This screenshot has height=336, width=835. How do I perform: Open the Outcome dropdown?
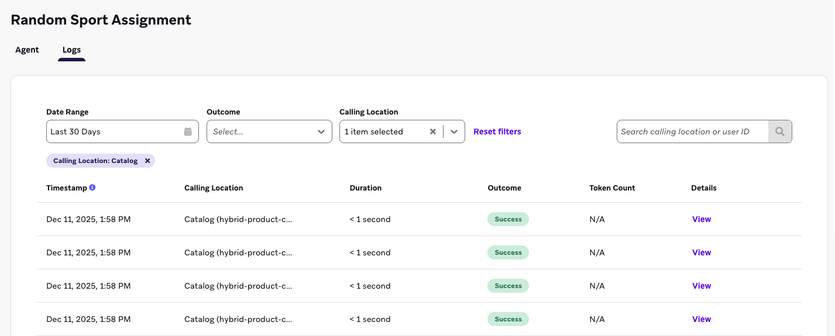tap(269, 131)
